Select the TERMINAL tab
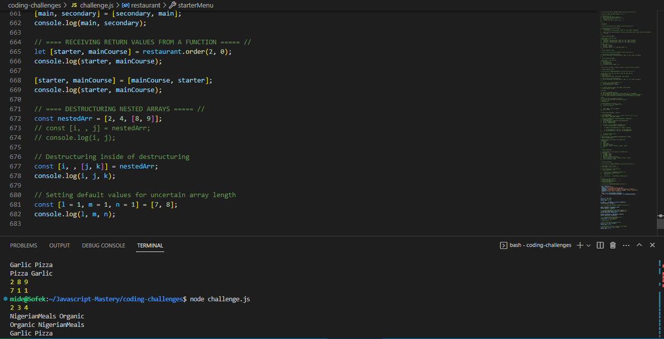Image resolution: width=664 pixels, height=339 pixels. 150,245
